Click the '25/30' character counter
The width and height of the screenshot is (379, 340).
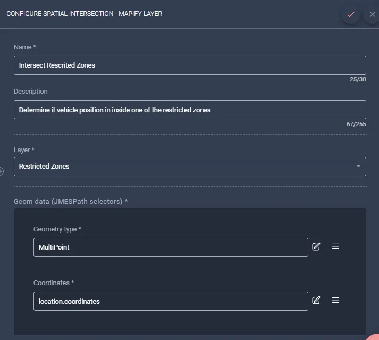point(358,79)
